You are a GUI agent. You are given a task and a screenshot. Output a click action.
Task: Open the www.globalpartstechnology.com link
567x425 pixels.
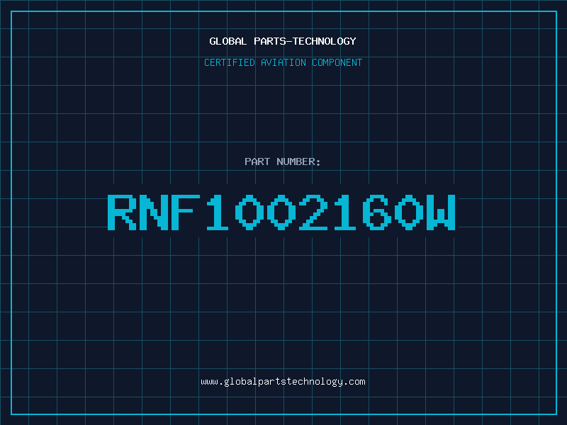coord(283,382)
